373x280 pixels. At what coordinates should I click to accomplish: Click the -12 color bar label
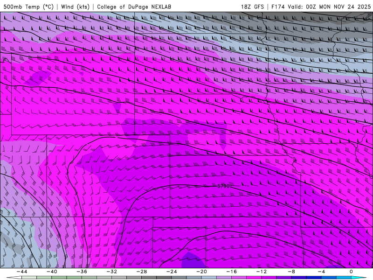point(262,272)
